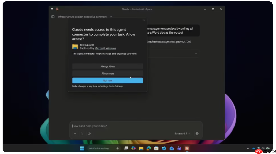Close the permission dialog with X
Screen dimensions: 276x154
(144, 20)
